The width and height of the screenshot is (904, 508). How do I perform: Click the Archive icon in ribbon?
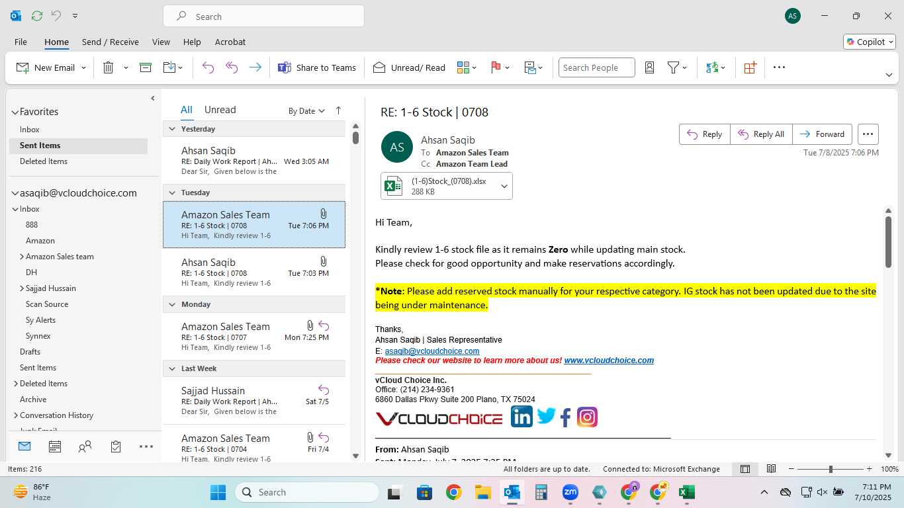coord(146,67)
